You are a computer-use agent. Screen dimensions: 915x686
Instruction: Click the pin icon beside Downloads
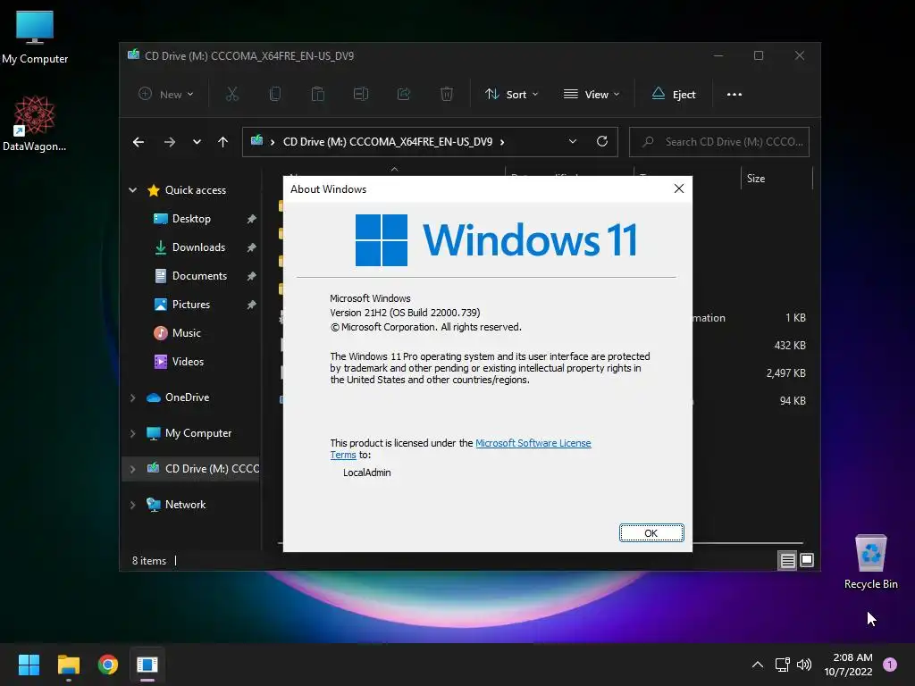(x=251, y=247)
